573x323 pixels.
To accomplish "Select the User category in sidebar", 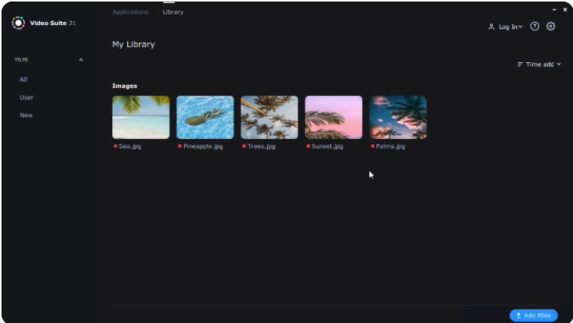I will (x=26, y=98).
